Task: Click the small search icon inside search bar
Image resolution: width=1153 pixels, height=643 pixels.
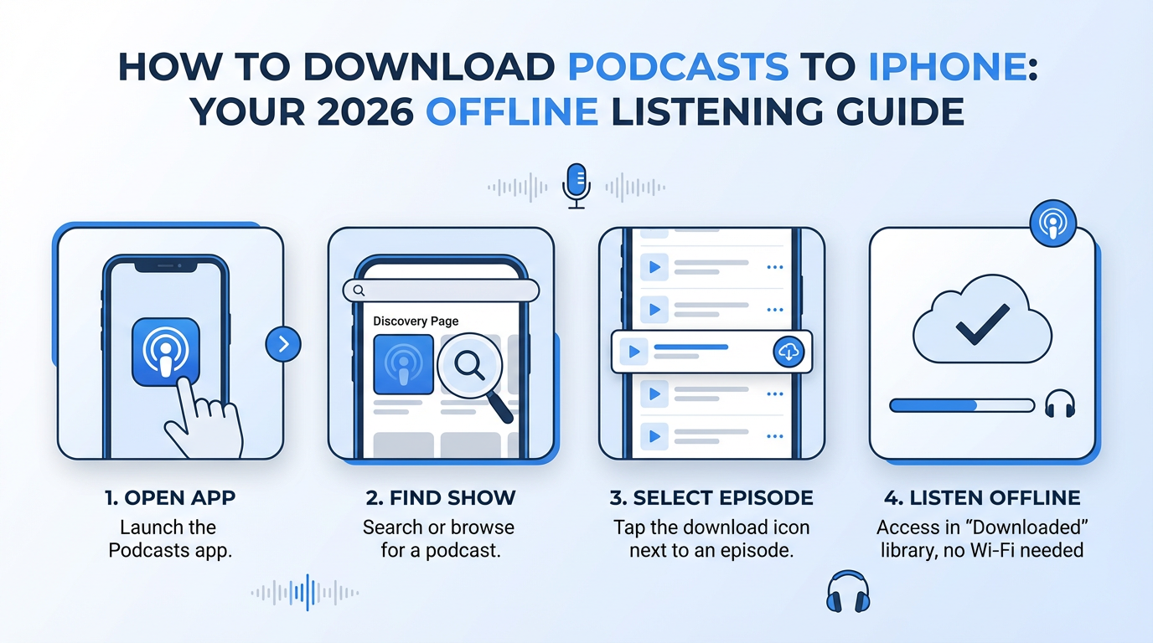Action: point(359,291)
